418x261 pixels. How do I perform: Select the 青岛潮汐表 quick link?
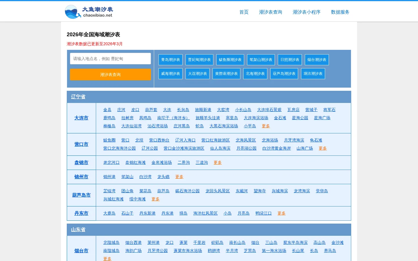tap(170, 60)
